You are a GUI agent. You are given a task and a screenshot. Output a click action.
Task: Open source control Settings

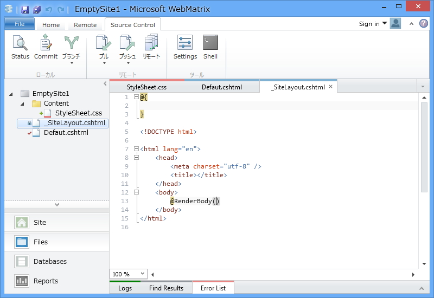tap(185, 47)
